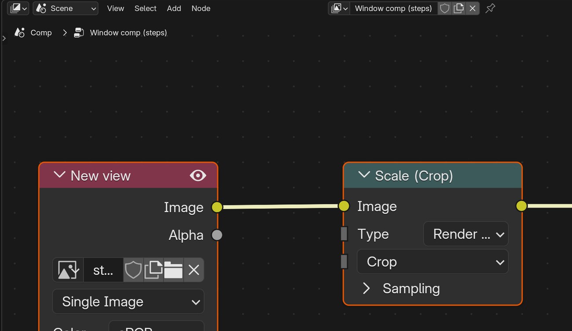Open the Type dropdown showing Render
This screenshot has width=572, height=331.
466,234
